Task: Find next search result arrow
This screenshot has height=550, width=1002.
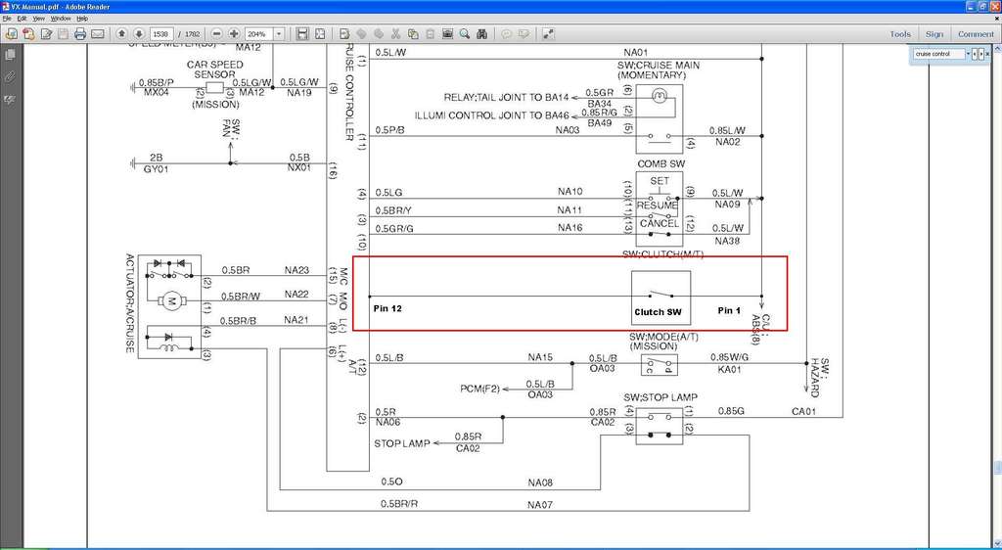Action: tap(980, 54)
